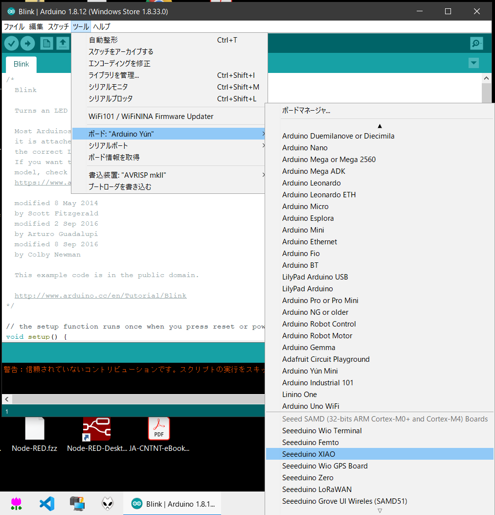Expand the 書込装置: "AVRISP mkII" submenu

[168, 175]
